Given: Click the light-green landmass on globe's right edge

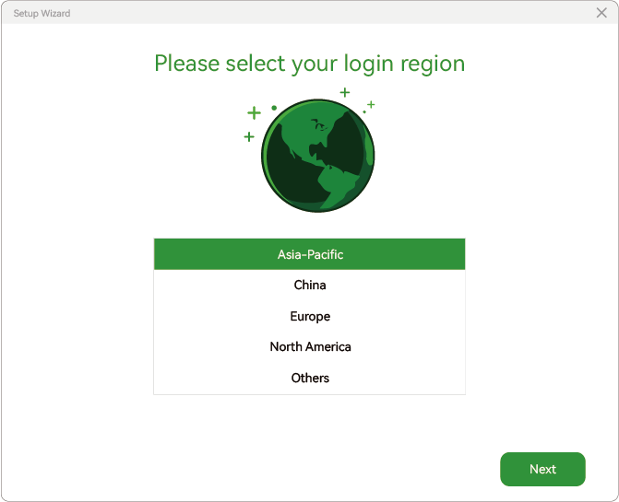Looking at the screenshot, I should click(369, 147).
